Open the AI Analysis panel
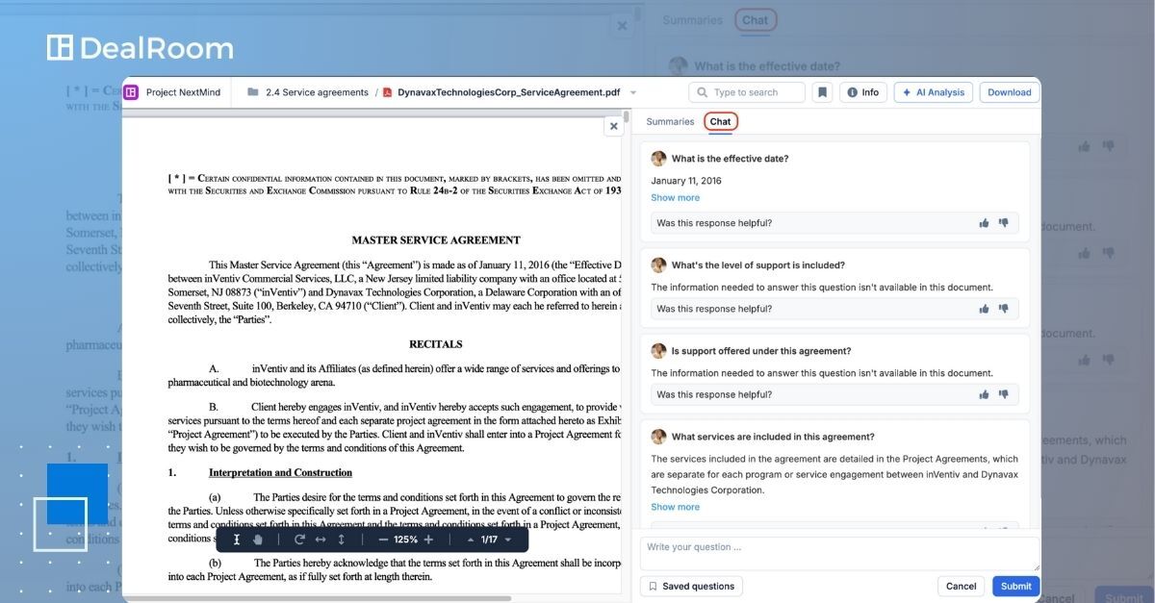The width and height of the screenshot is (1155, 603). tap(933, 92)
